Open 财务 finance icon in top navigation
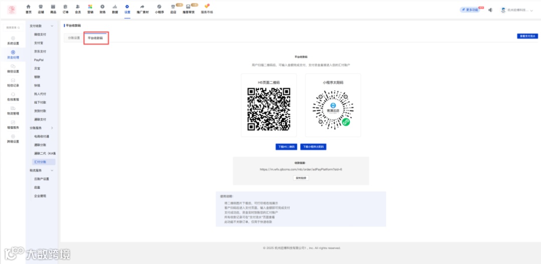This screenshot has width=541, height=264. click(x=103, y=7)
